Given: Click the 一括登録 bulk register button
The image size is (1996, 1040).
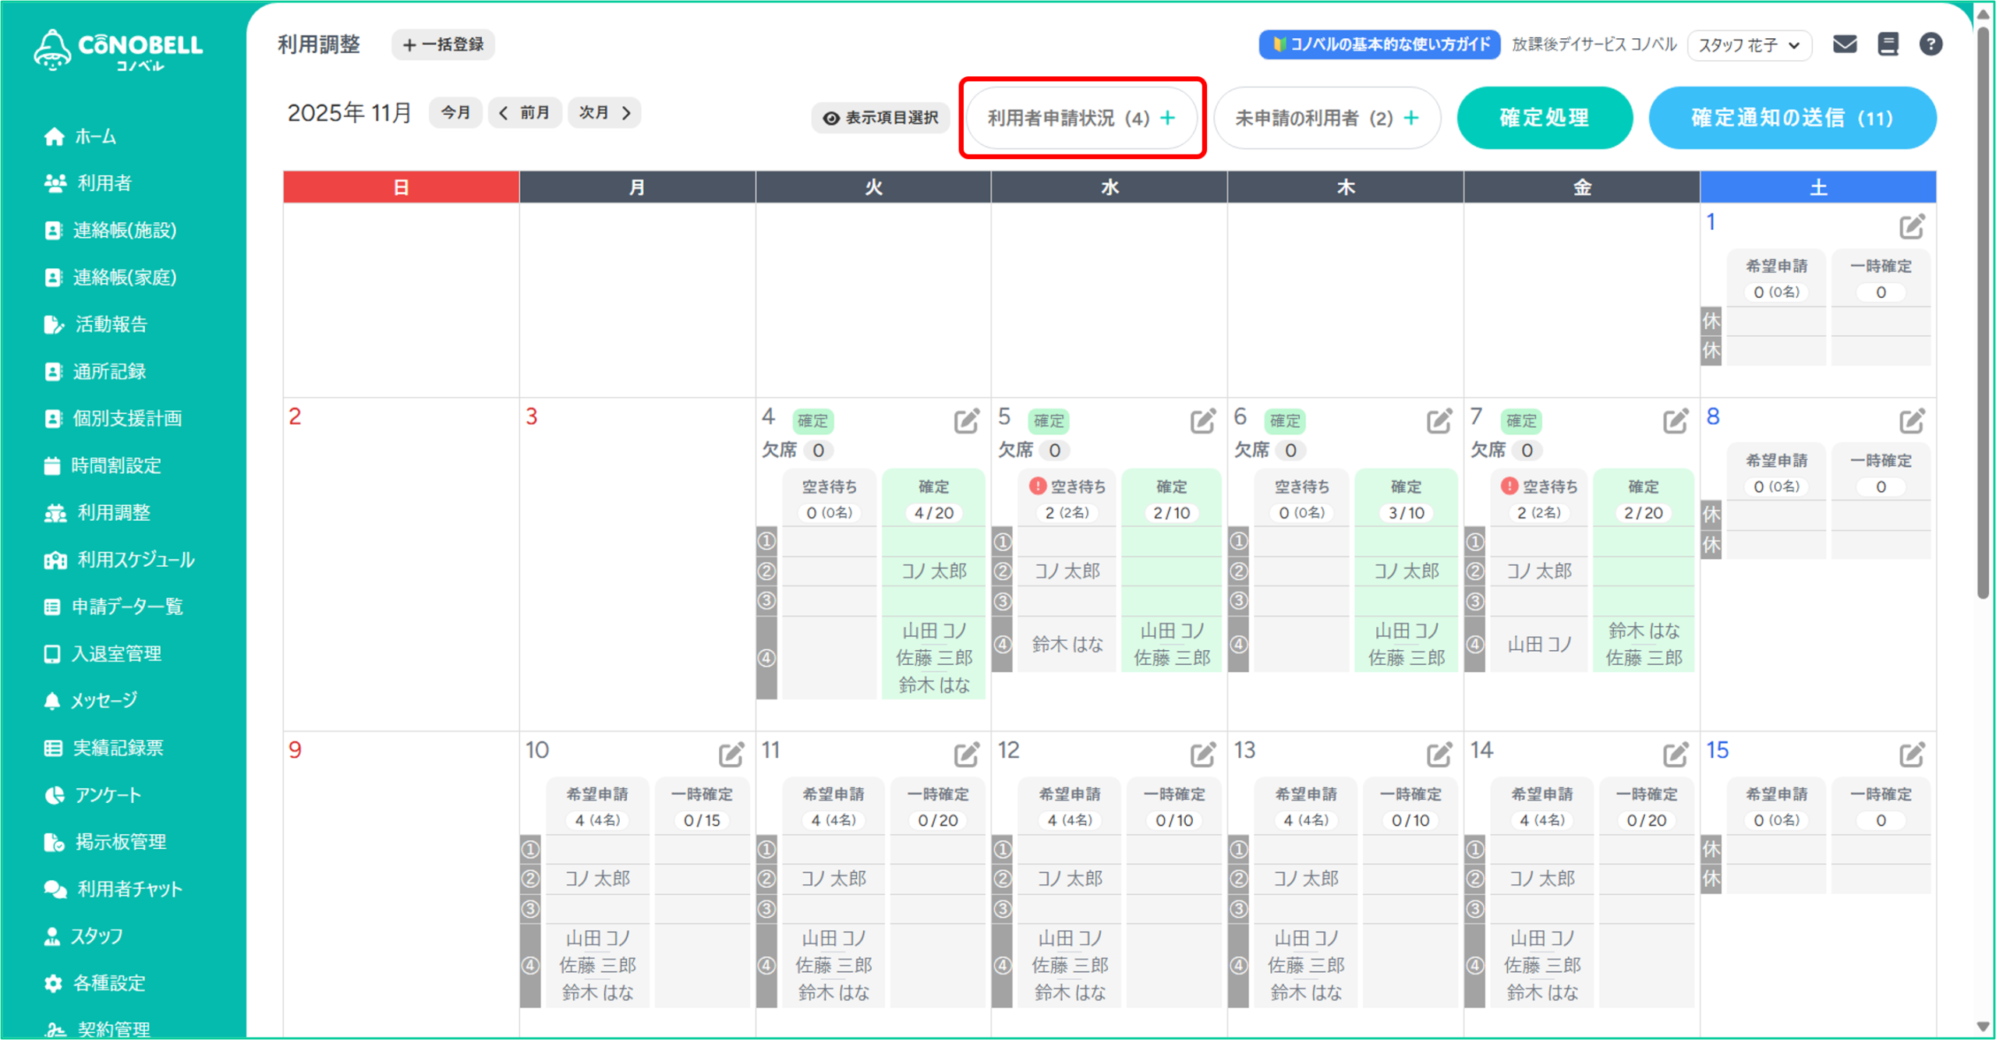Looking at the screenshot, I should click(x=443, y=44).
